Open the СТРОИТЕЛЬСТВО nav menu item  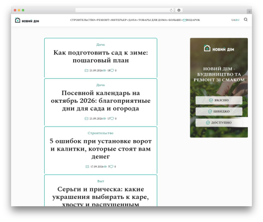pyautogui.click(x=83, y=20)
